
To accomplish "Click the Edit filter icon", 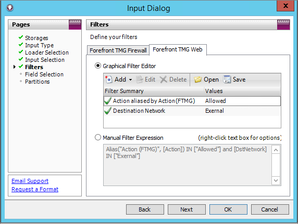I will pos(140,80).
